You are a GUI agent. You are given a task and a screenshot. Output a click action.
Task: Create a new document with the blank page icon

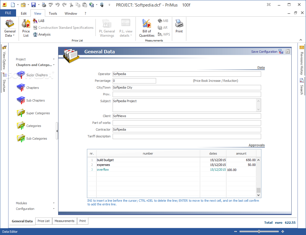13,5
